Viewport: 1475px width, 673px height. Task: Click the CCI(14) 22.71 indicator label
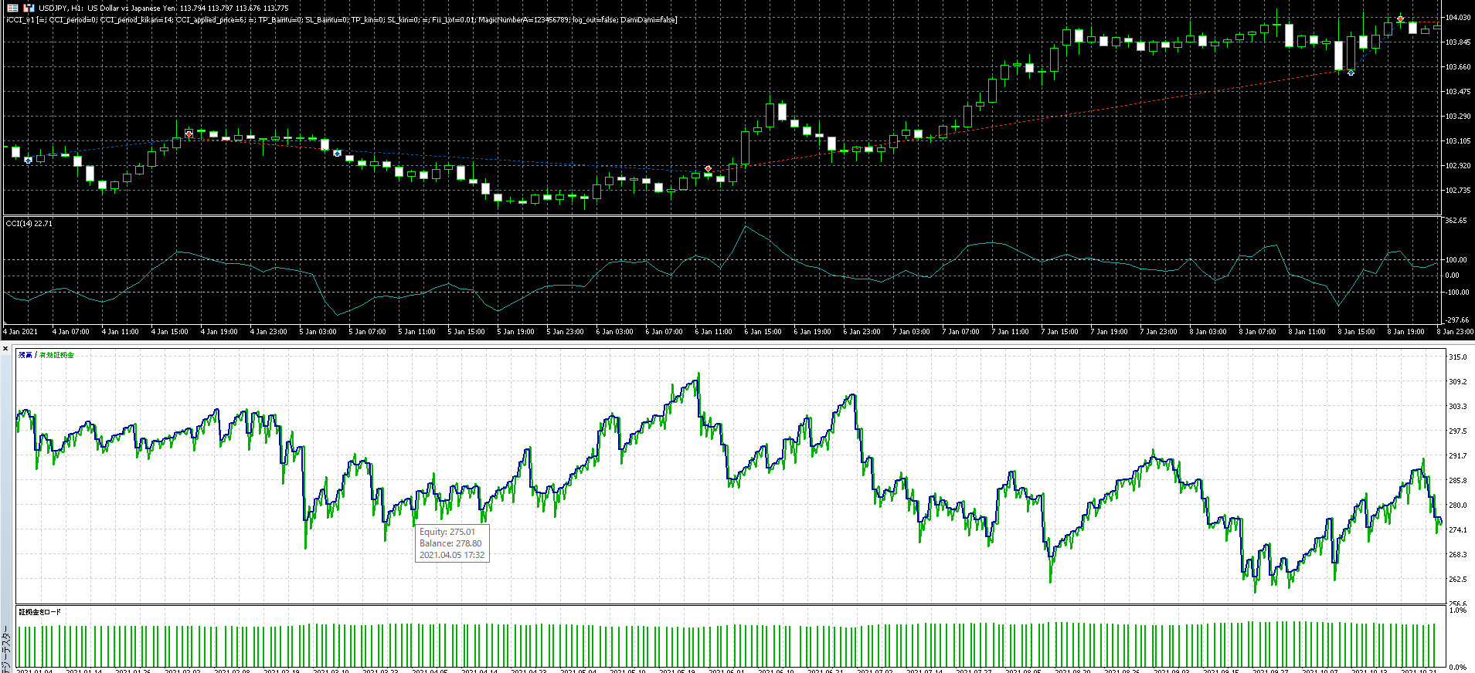tap(29, 223)
